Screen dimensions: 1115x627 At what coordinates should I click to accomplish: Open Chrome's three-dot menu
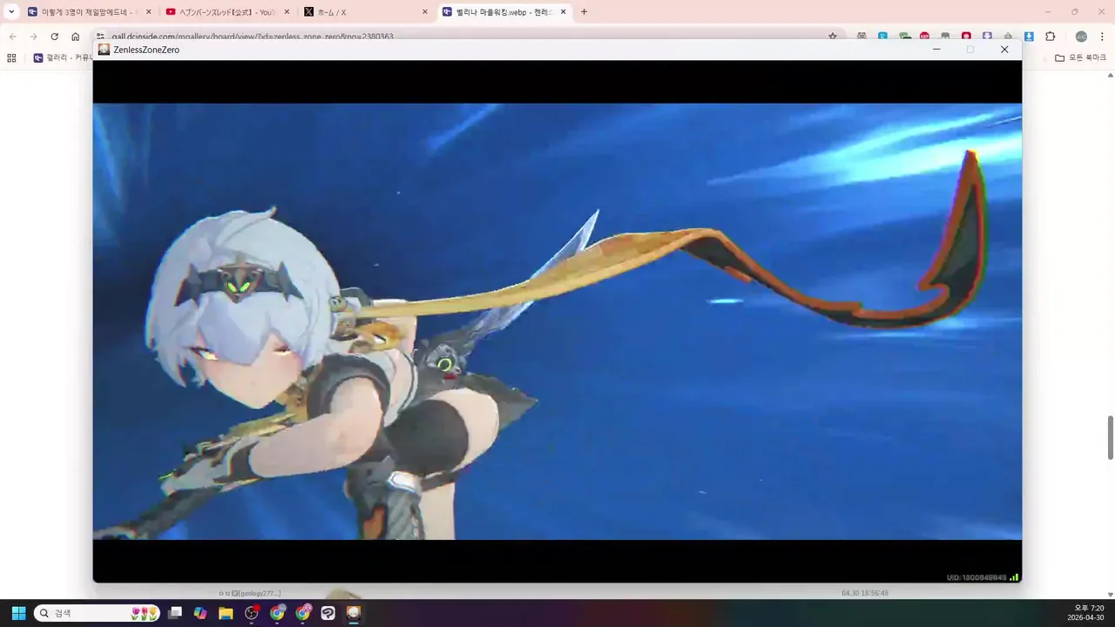pos(1102,37)
